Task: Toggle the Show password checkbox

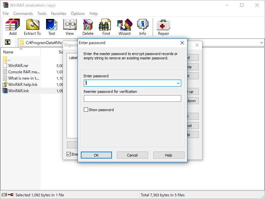Action: click(86, 110)
